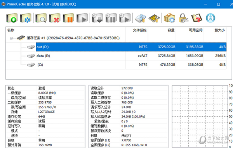Click the 476.52GB capacity cell
This screenshot has width=233, height=148.
(x=167, y=65)
